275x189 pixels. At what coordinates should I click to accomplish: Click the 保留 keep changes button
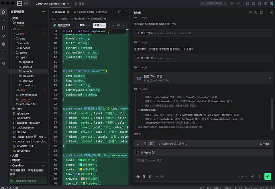pos(99,25)
